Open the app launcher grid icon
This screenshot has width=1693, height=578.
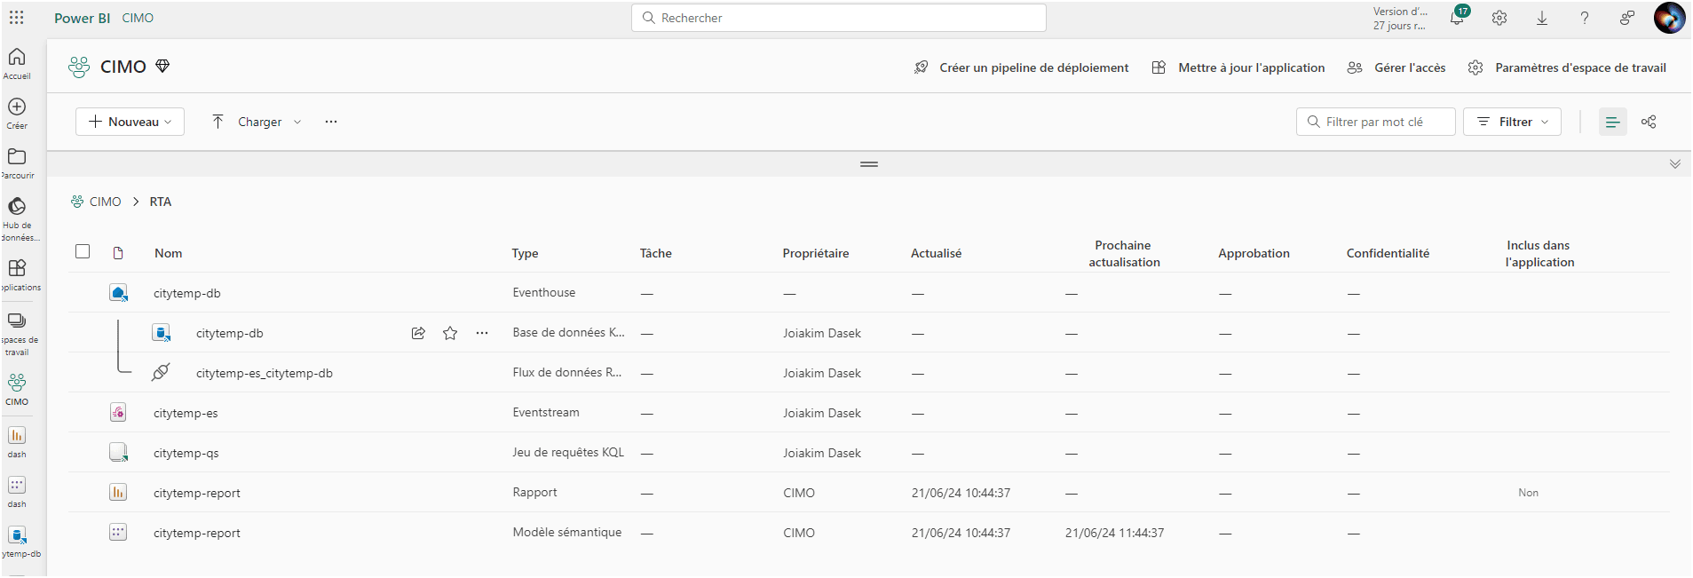coord(17,18)
